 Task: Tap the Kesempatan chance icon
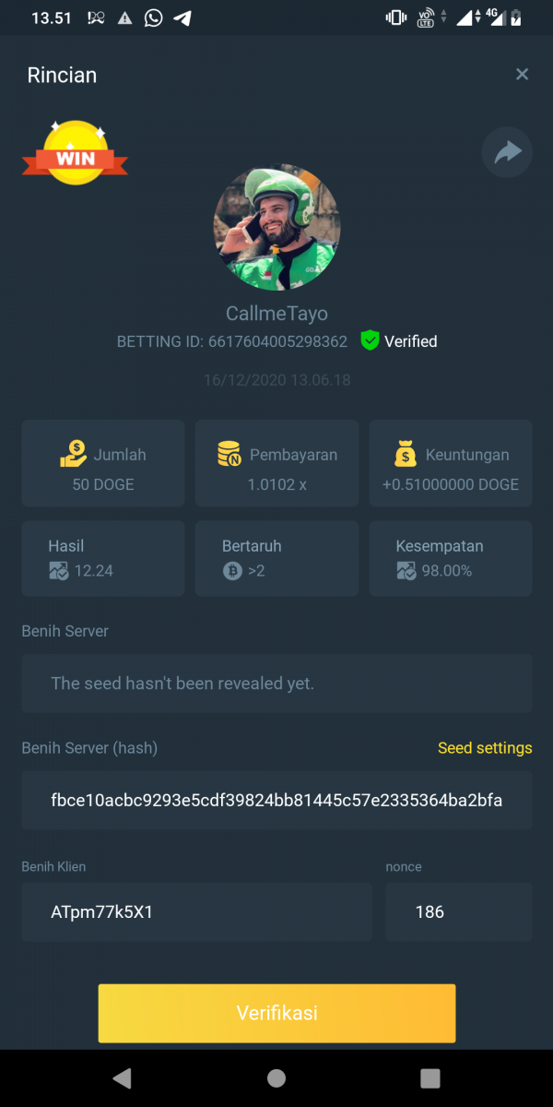tap(406, 571)
